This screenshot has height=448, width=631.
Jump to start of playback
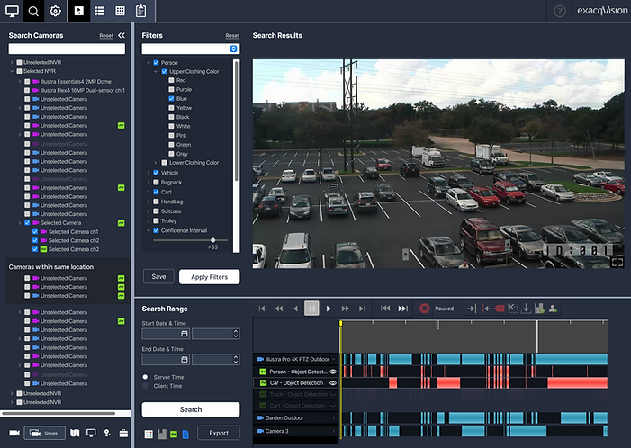(x=262, y=309)
